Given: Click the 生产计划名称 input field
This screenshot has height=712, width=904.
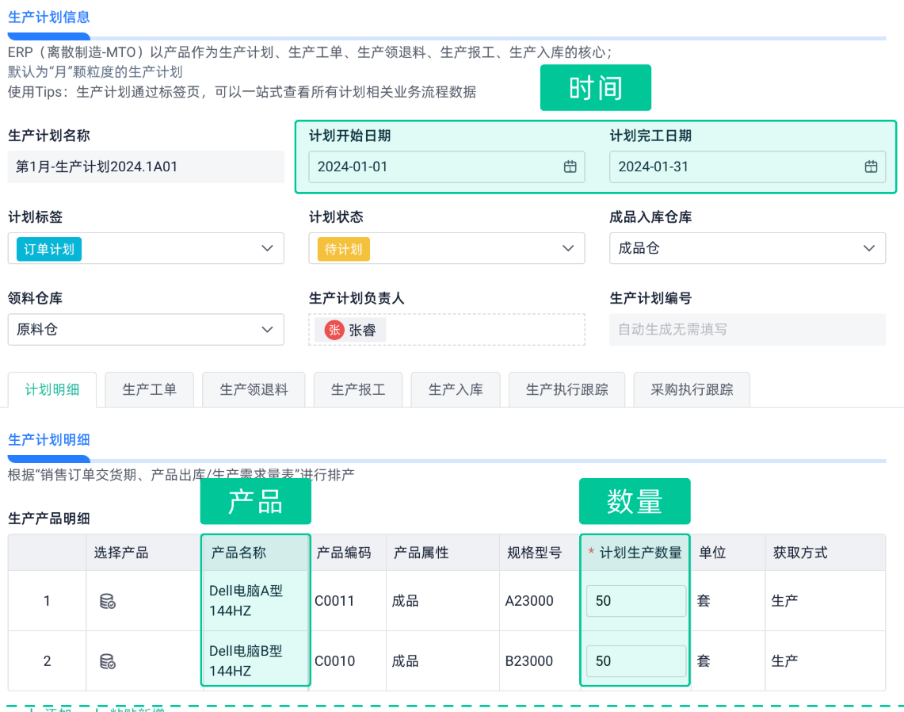Looking at the screenshot, I should click(x=146, y=167).
